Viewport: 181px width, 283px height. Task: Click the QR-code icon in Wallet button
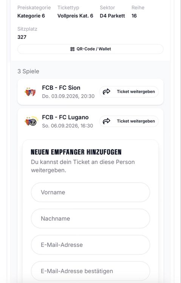pos(72,49)
